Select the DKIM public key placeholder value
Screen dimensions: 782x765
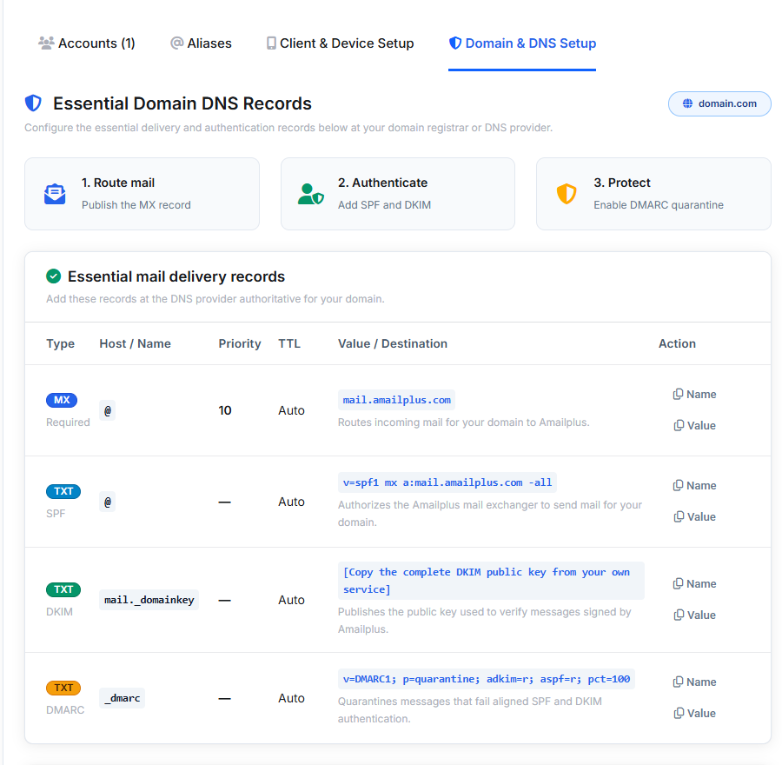tap(491, 581)
